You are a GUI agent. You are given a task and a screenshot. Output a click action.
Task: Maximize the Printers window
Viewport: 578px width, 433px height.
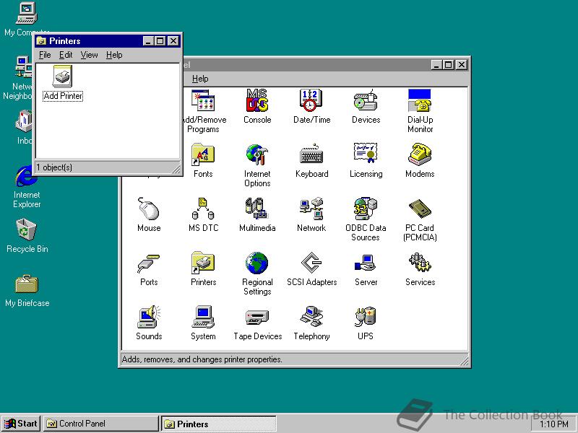(160, 41)
